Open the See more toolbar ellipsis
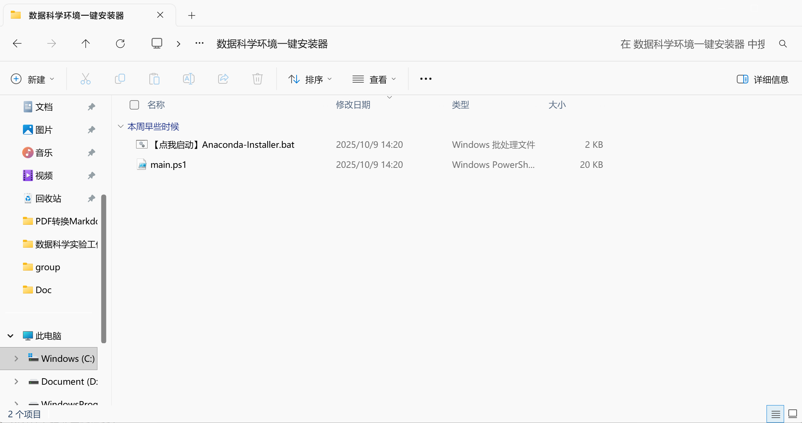This screenshot has width=802, height=423. click(426, 79)
